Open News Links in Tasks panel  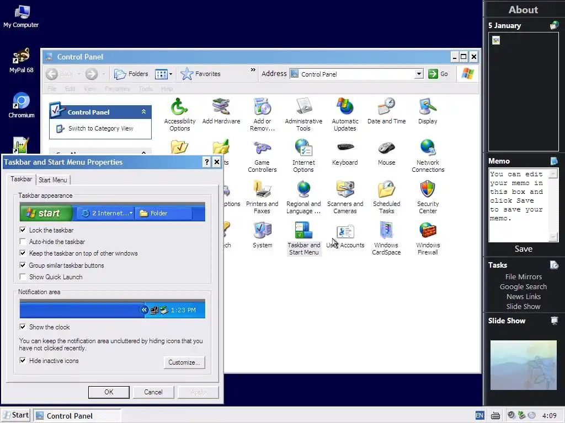523,296
